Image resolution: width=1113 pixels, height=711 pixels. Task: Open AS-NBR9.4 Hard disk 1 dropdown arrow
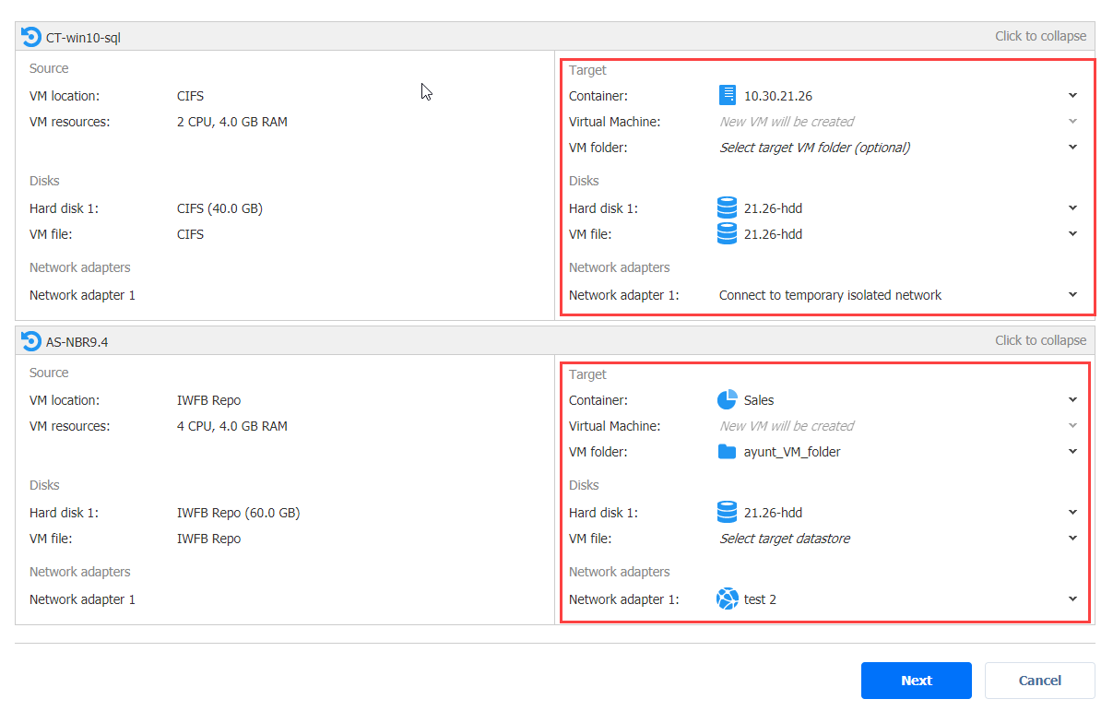click(x=1072, y=512)
